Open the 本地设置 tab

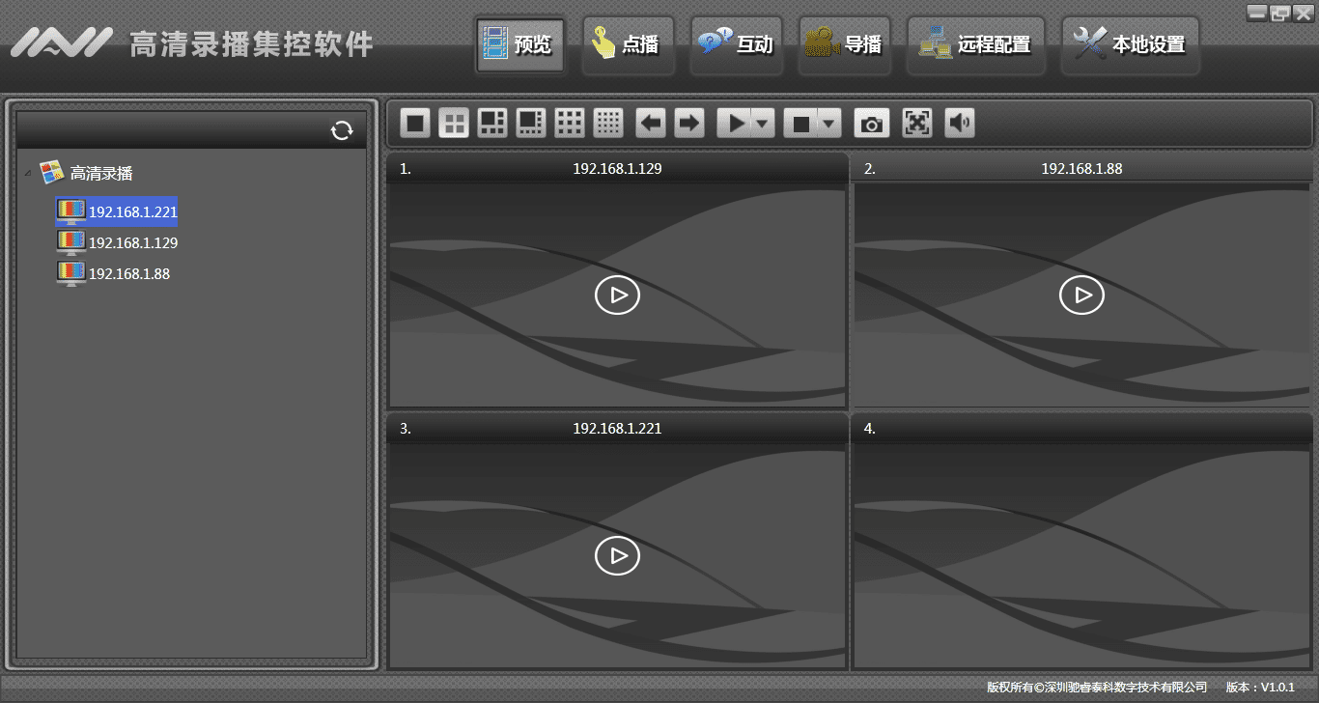(x=1130, y=44)
